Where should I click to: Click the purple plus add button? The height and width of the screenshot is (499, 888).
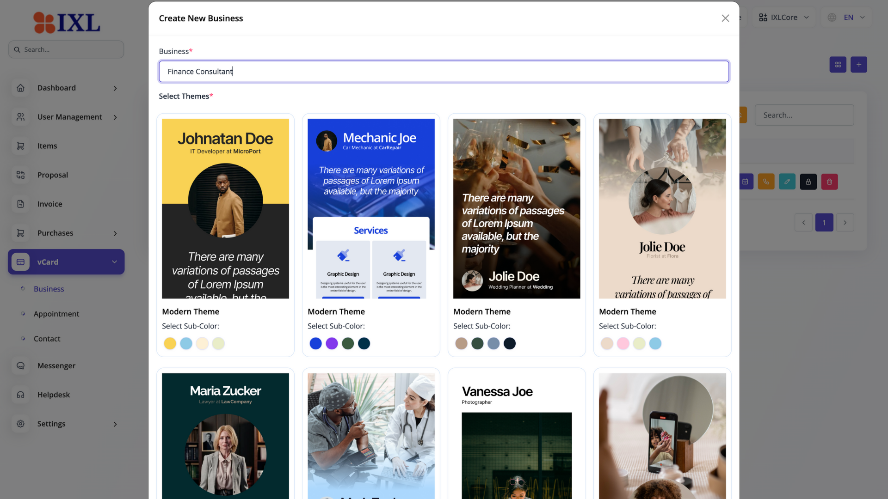pyautogui.click(x=858, y=65)
